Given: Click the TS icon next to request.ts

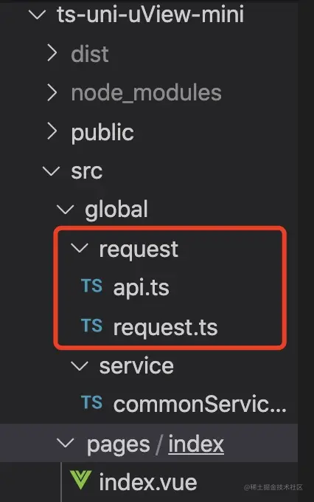Looking at the screenshot, I should [x=92, y=326].
